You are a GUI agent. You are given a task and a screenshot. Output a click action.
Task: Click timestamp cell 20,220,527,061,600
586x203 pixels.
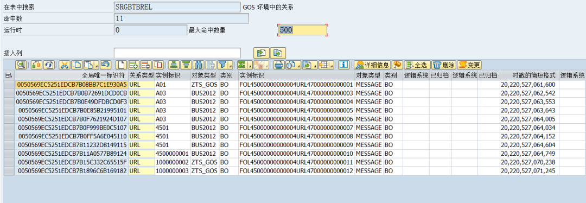coord(530,85)
